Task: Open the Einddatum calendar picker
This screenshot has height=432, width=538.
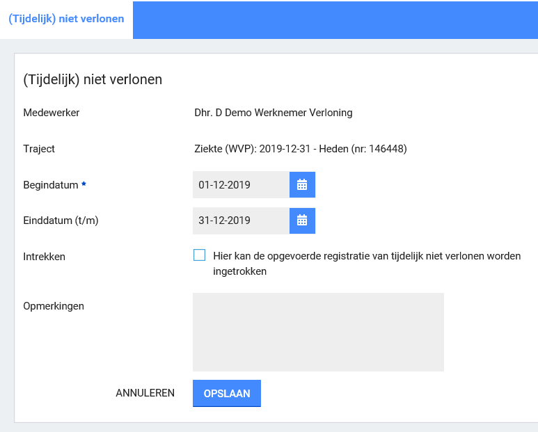Action: click(x=302, y=221)
